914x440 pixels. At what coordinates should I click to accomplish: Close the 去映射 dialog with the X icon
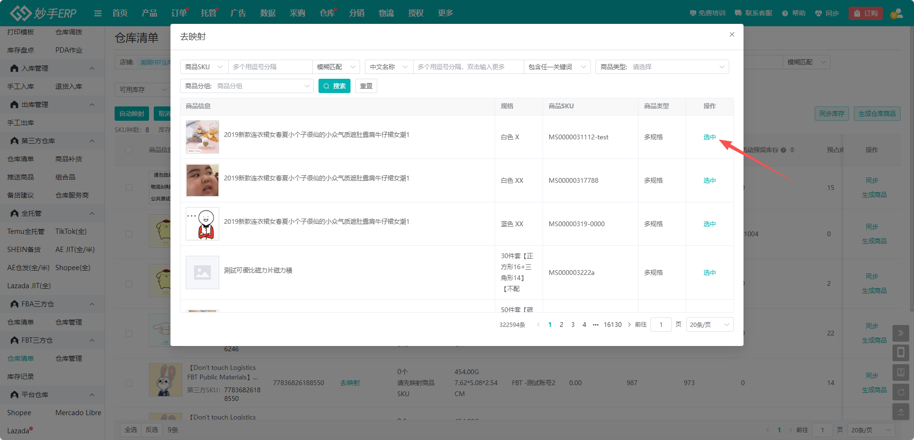pyautogui.click(x=732, y=34)
